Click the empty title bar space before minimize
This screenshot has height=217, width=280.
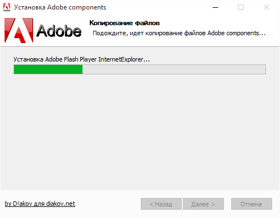click(x=158, y=7)
